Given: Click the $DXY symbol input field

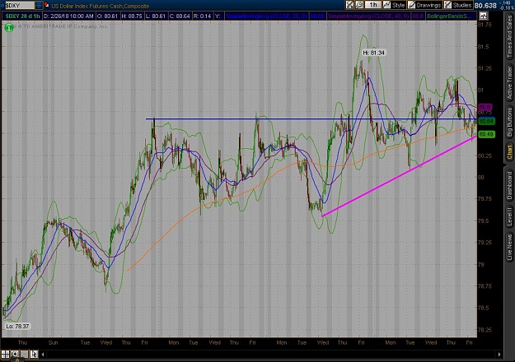Looking at the screenshot, I should (x=20, y=5).
